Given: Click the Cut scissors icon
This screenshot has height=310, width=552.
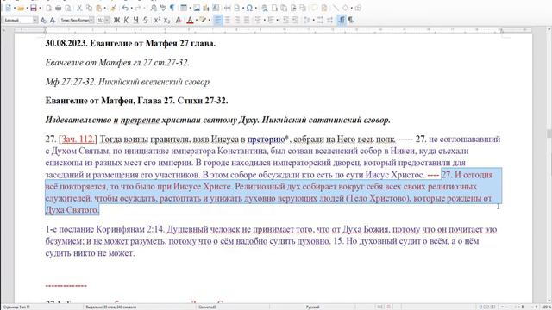Looking at the screenshot, I should pyautogui.click(x=79, y=8).
